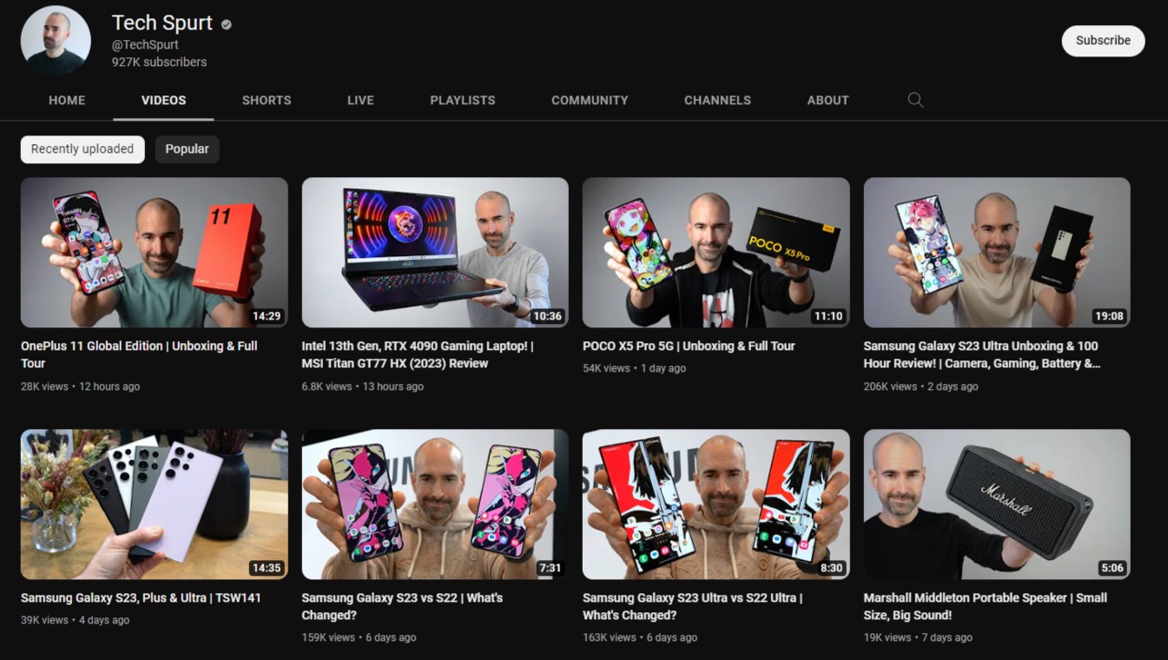Click the '927K subscribers' count
Screen dimensions: 1168x660
(159, 63)
